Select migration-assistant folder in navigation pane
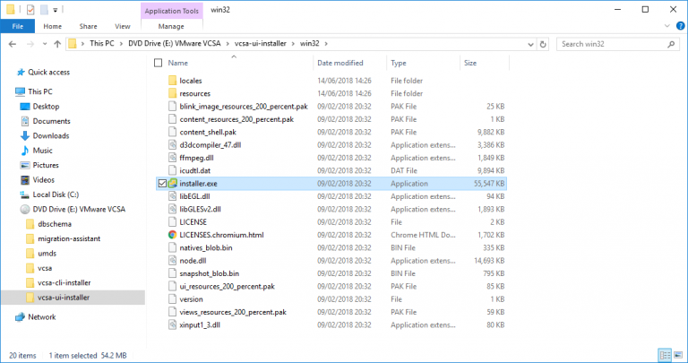This screenshot has height=363, width=688. pyautogui.click(x=69, y=238)
